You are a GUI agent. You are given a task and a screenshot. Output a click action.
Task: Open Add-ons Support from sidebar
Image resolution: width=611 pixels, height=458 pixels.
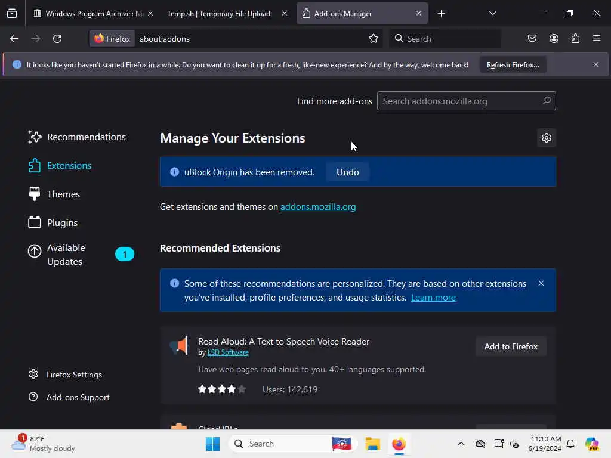(70, 397)
